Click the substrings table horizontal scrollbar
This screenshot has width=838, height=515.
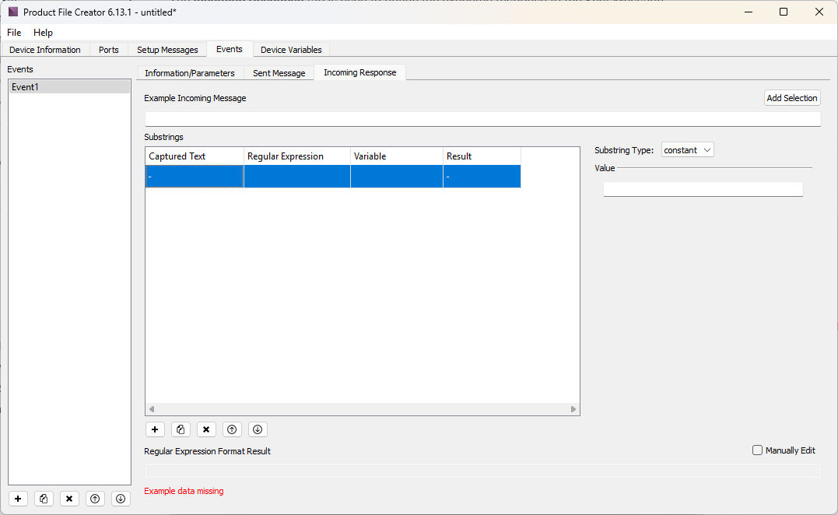363,409
